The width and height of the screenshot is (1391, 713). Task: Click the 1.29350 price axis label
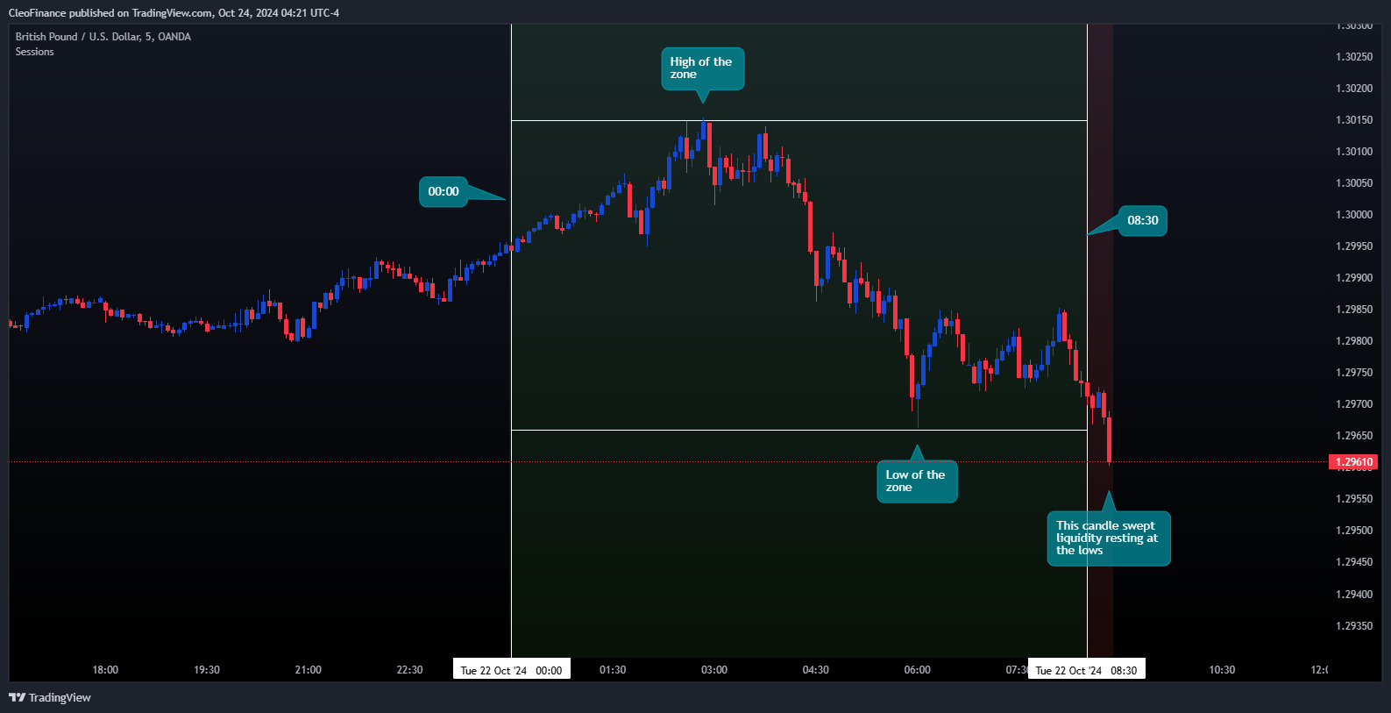[x=1354, y=626]
